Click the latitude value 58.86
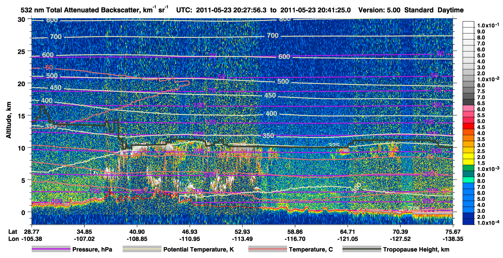 [x=295, y=232]
